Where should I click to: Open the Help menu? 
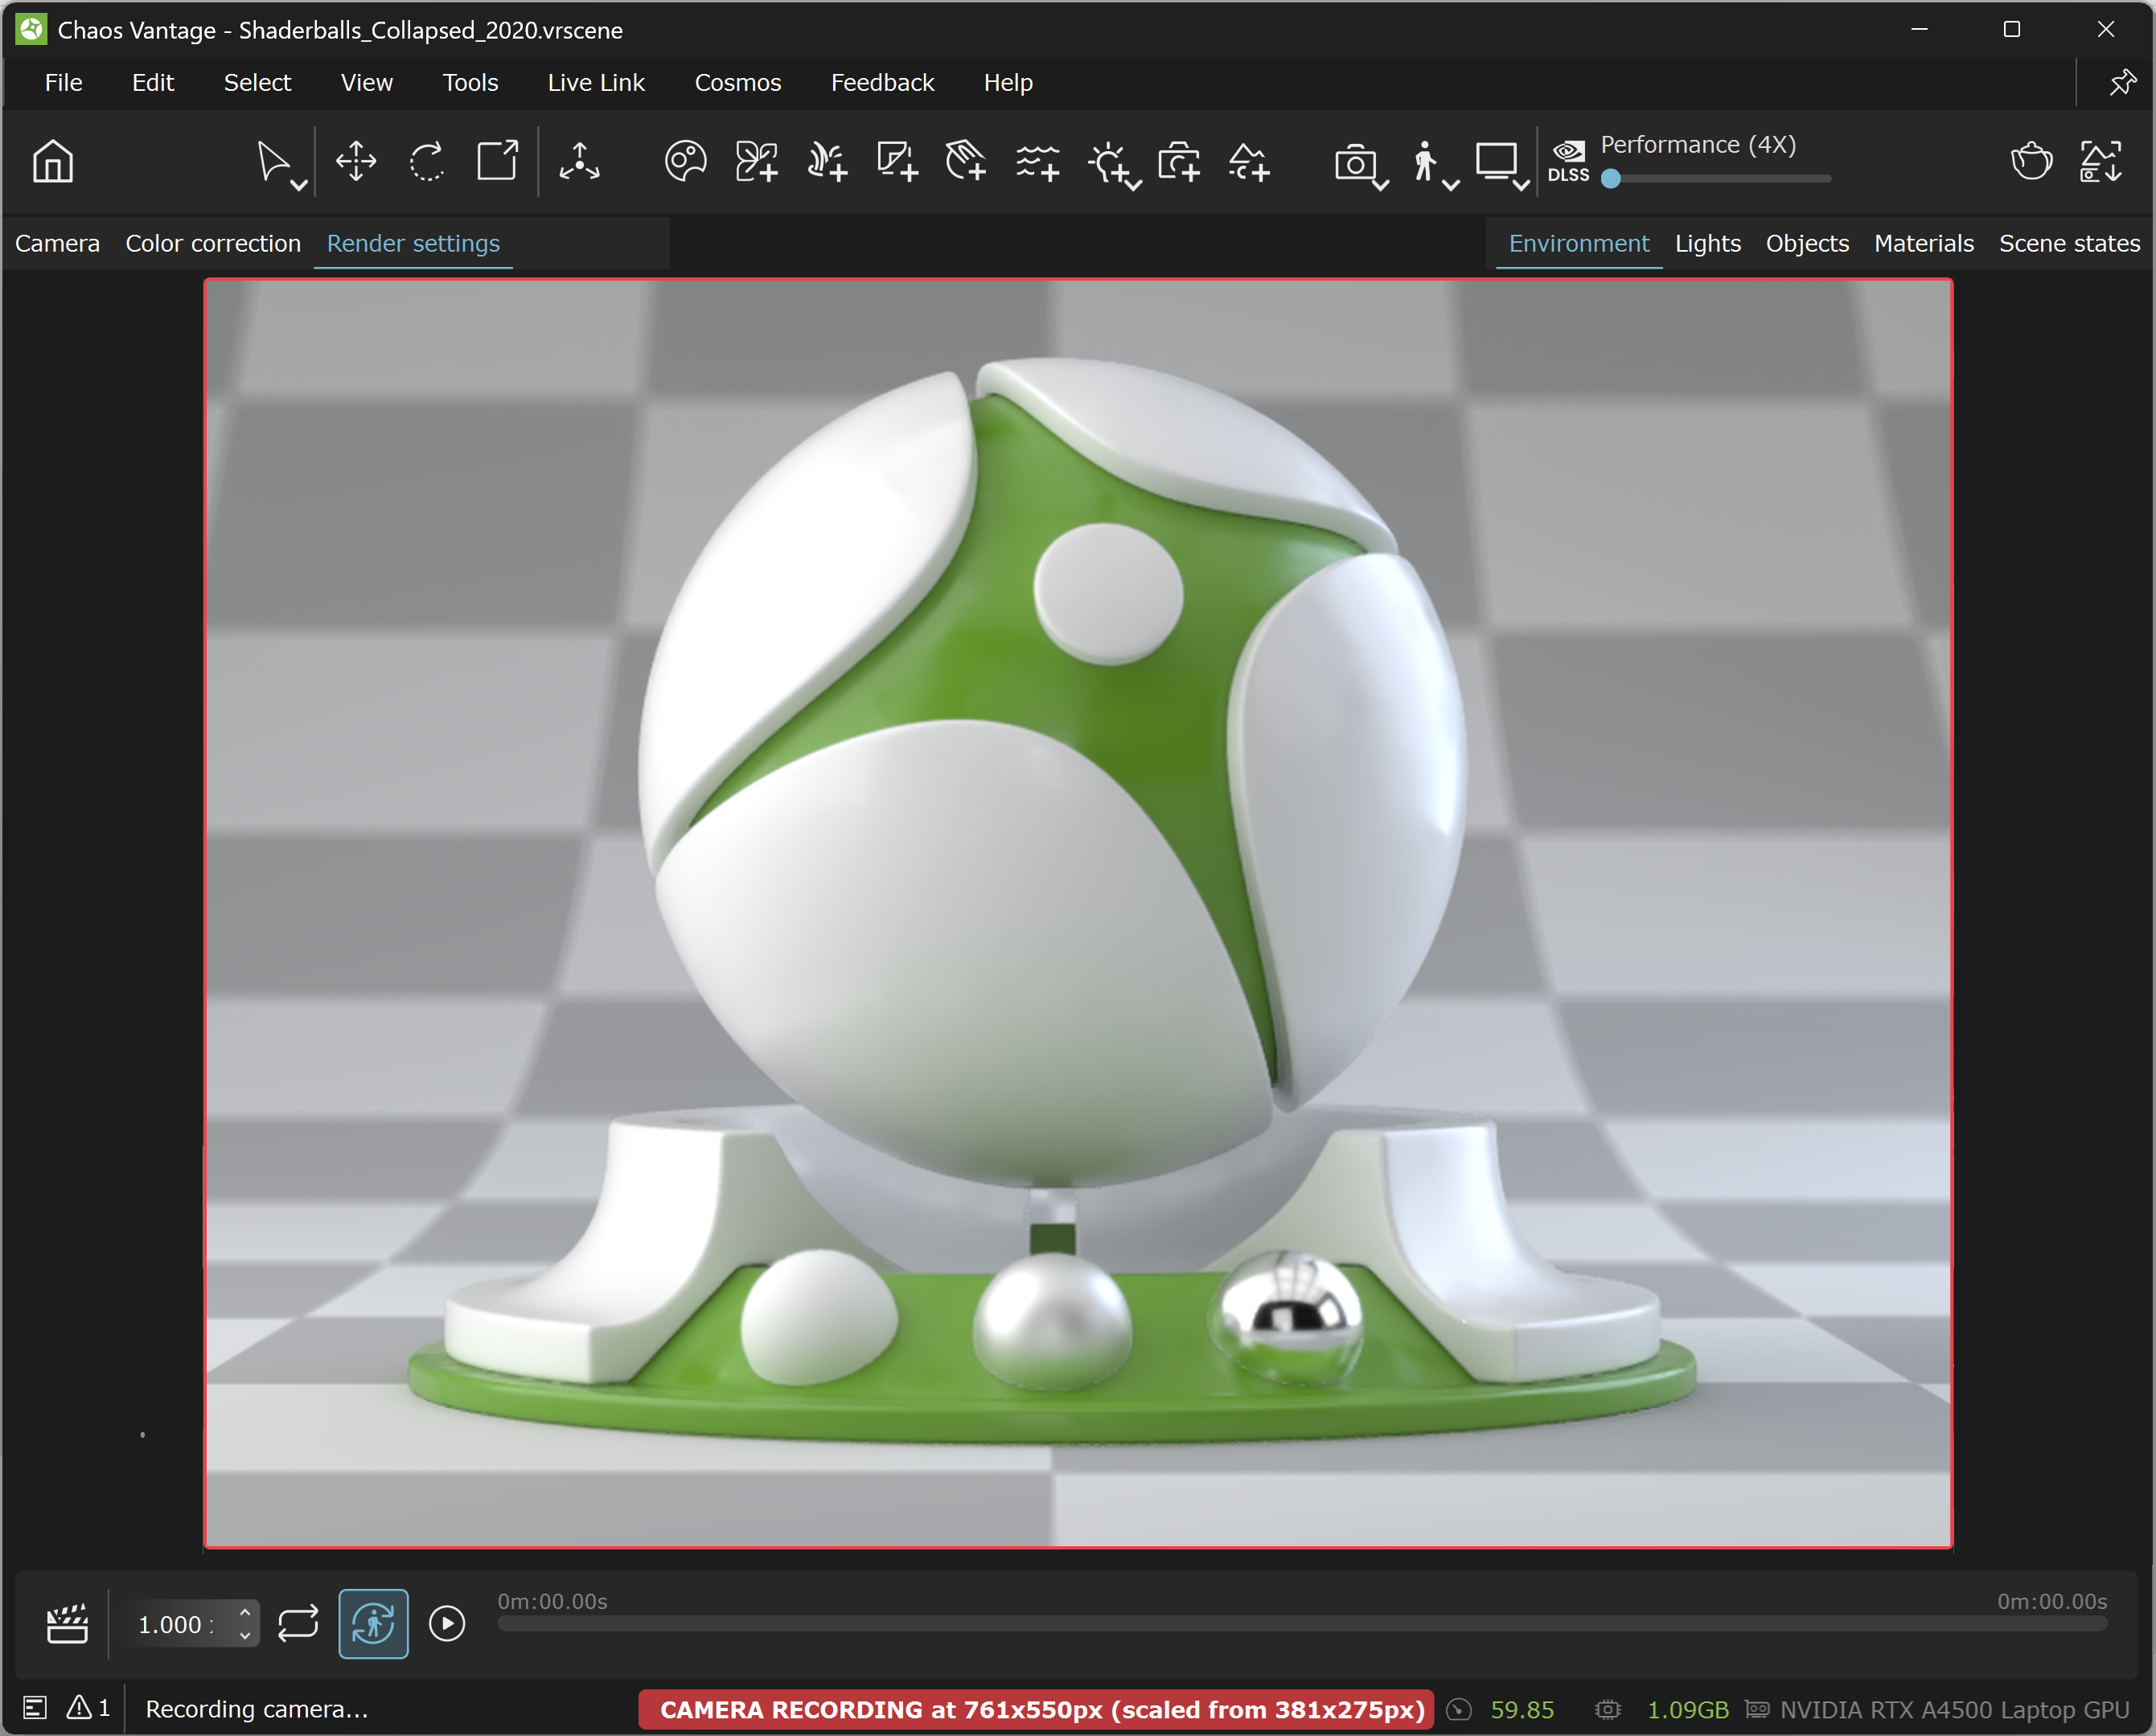coord(1008,82)
